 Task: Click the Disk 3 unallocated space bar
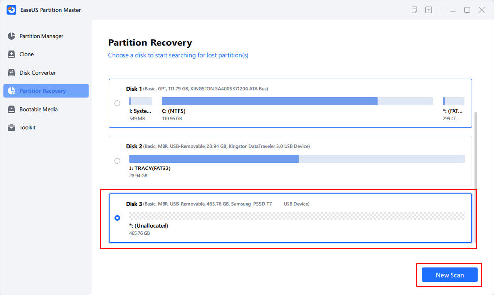click(x=297, y=216)
